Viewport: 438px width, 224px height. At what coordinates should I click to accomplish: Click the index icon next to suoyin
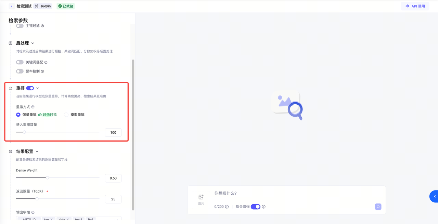click(37, 6)
